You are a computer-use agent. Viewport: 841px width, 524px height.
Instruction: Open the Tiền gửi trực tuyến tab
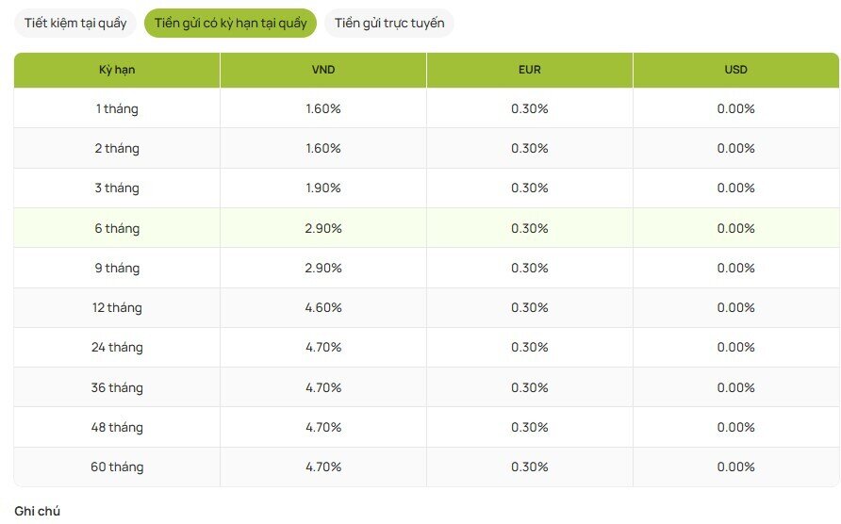click(388, 24)
